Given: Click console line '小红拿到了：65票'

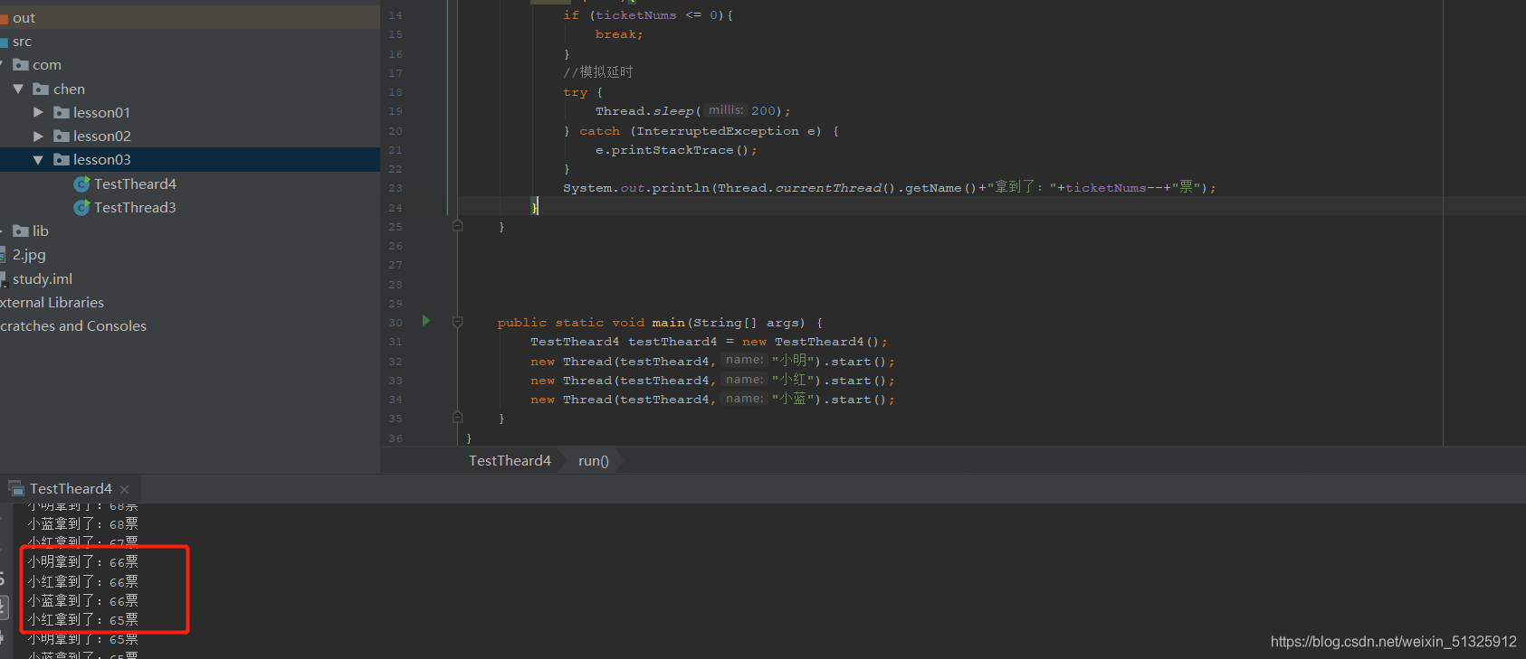Looking at the screenshot, I should (83, 620).
